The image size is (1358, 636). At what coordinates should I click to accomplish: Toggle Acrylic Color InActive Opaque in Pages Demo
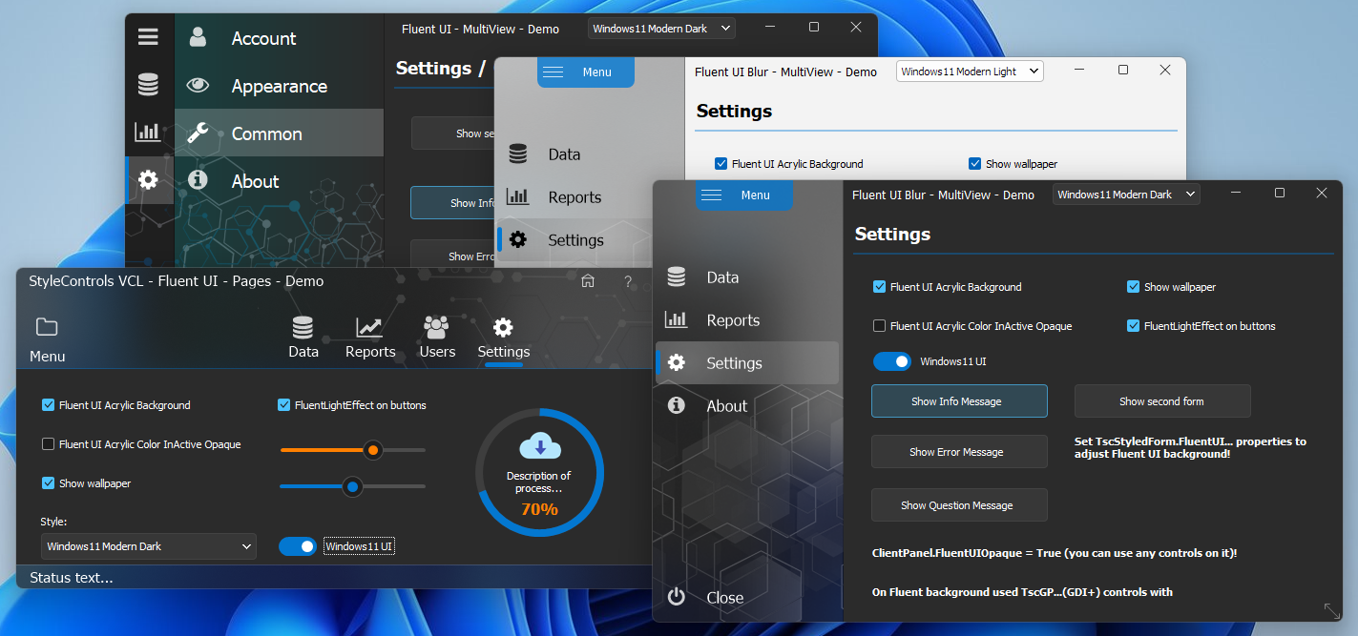click(x=49, y=444)
